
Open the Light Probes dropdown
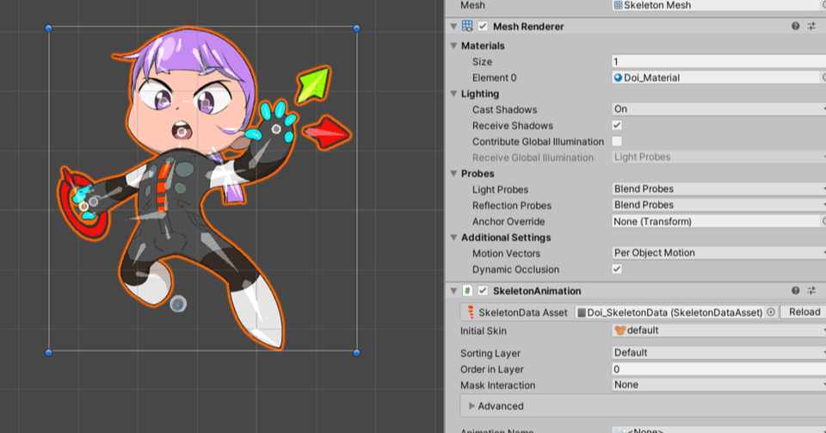coord(718,189)
